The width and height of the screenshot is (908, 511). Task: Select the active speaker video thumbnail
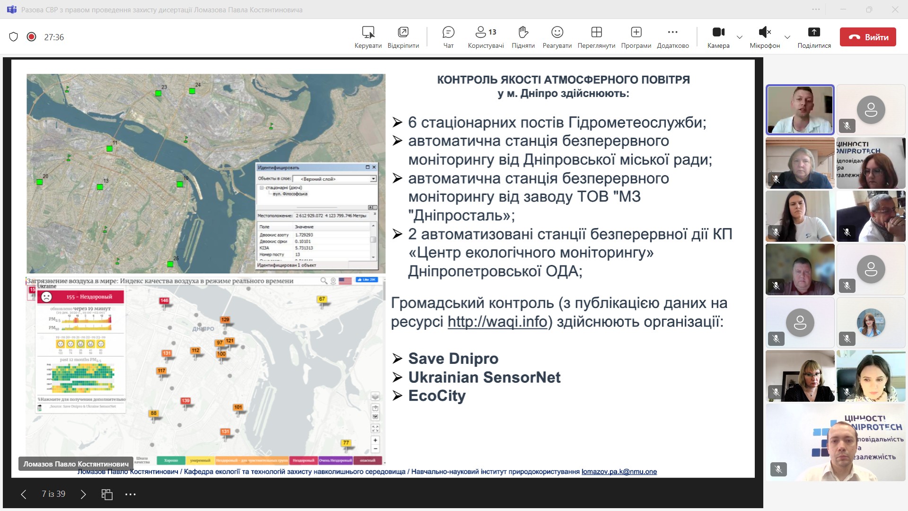point(800,110)
